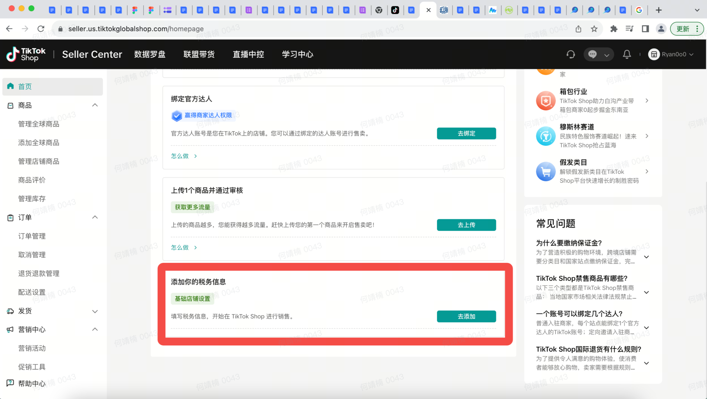The height and width of the screenshot is (399, 707).
Task: Close the current browser tab
Action: [x=428, y=10]
